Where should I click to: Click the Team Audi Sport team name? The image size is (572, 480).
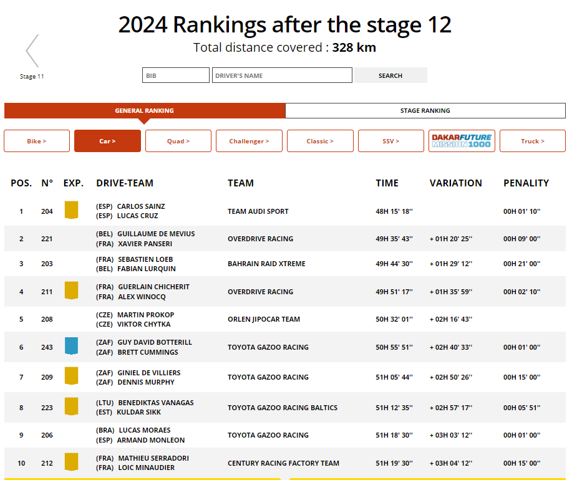pyautogui.click(x=258, y=211)
